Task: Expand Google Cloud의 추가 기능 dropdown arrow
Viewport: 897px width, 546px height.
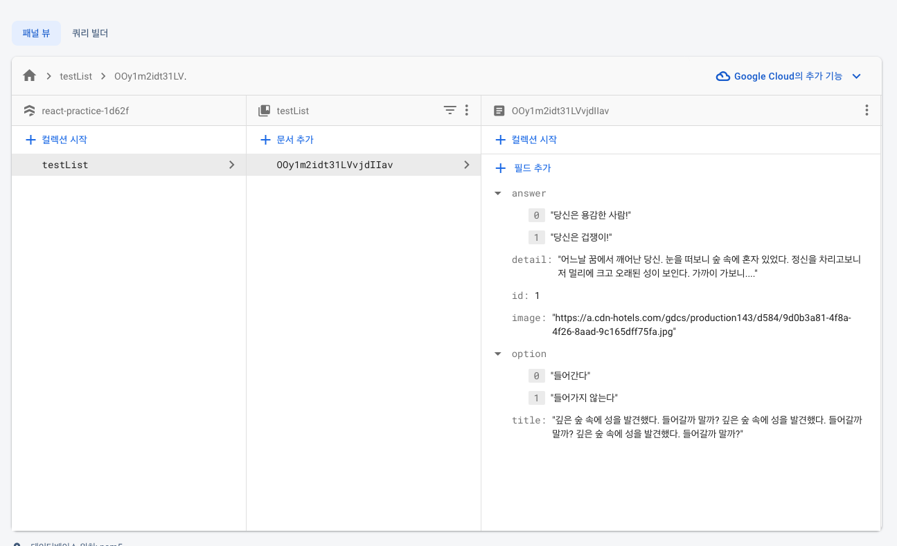Action: [x=856, y=76]
